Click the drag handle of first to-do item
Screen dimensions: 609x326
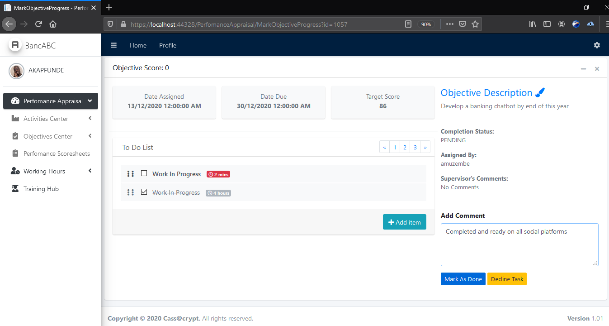[x=131, y=174]
